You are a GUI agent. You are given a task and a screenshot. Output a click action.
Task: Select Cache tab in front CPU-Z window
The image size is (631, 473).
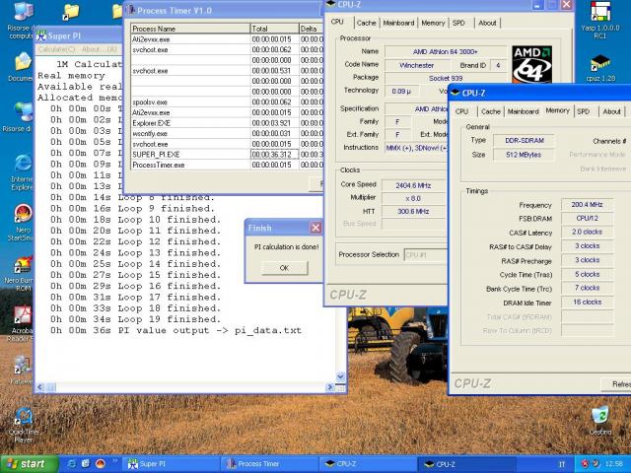click(x=491, y=111)
